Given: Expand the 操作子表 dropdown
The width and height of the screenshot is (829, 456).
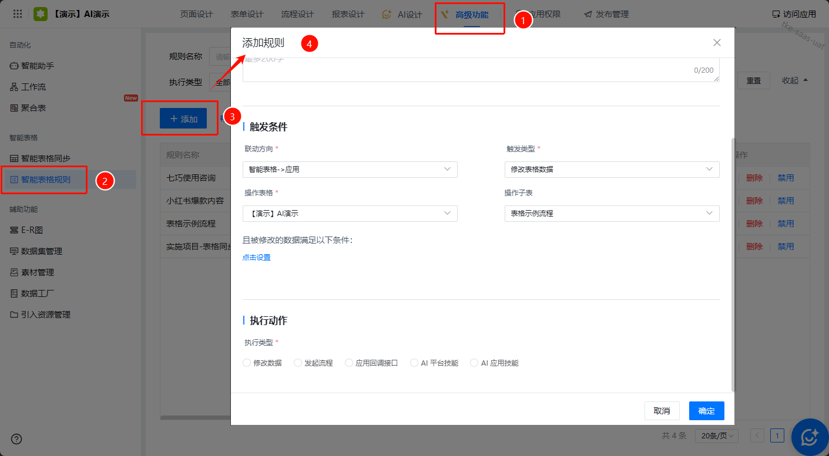Looking at the screenshot, I should (612, 214).
